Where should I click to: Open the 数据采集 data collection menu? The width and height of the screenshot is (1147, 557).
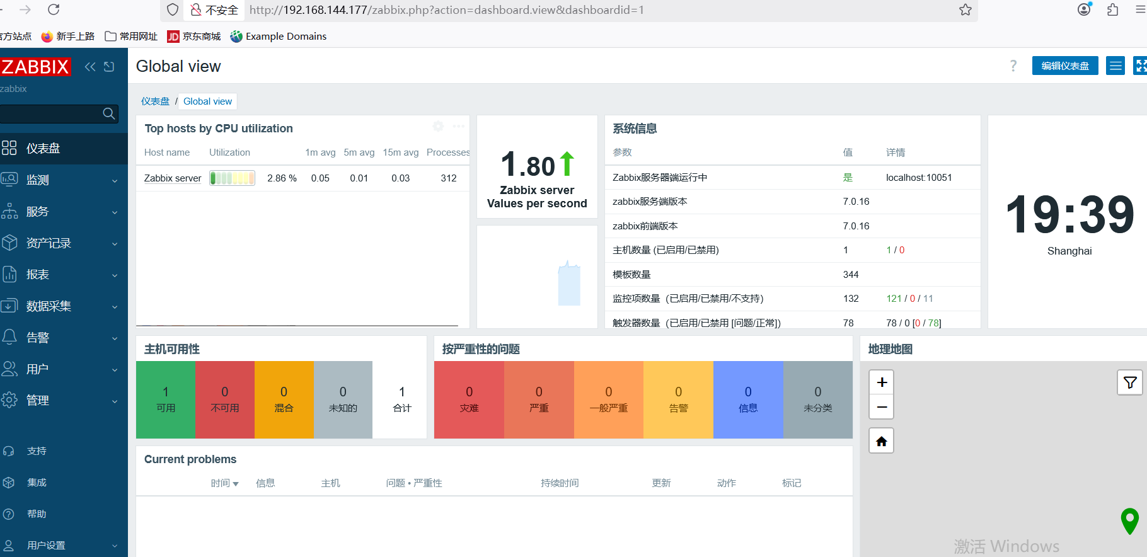point(63,306)
